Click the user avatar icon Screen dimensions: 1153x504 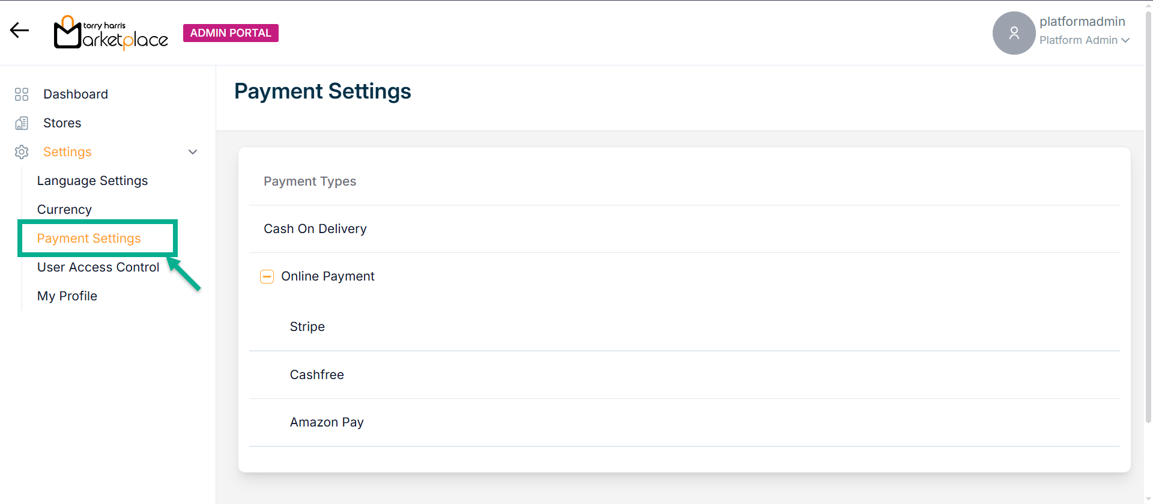tap(1014, 33)
